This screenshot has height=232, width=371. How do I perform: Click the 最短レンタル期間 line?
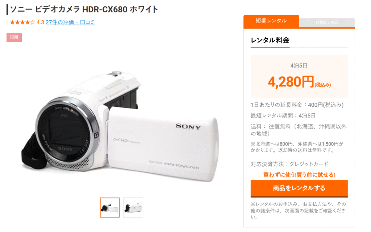coord(283,115)
